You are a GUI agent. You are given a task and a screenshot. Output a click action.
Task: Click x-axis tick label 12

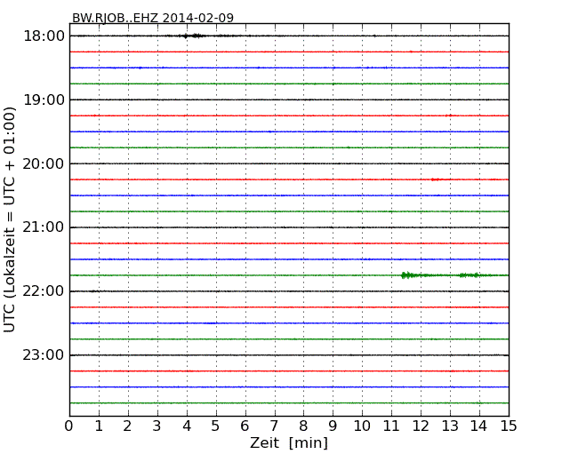(421, 426)
